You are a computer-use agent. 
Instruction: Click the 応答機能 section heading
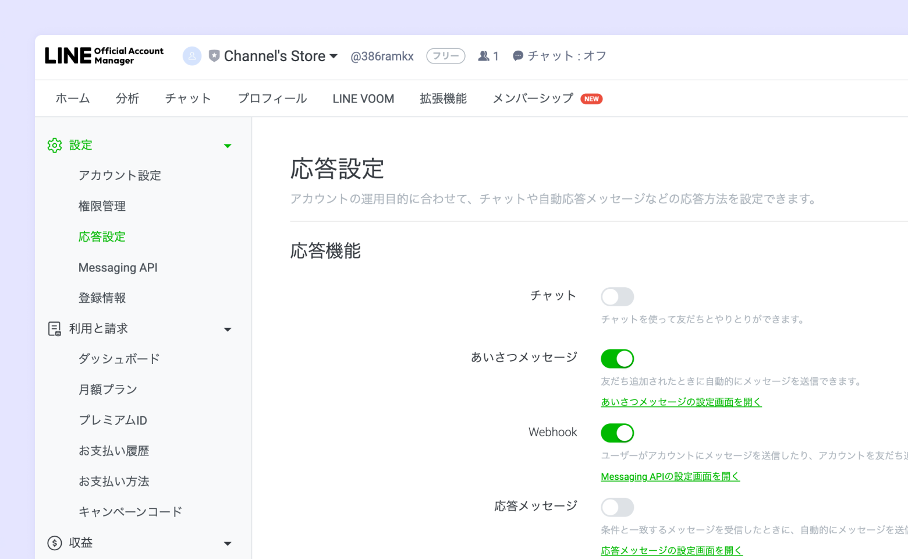[x=326, y=251]
